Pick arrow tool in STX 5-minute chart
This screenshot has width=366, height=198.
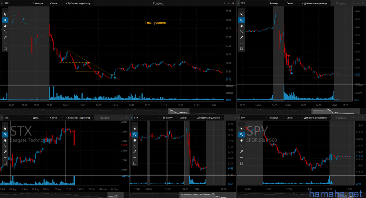tap(242, 37)
